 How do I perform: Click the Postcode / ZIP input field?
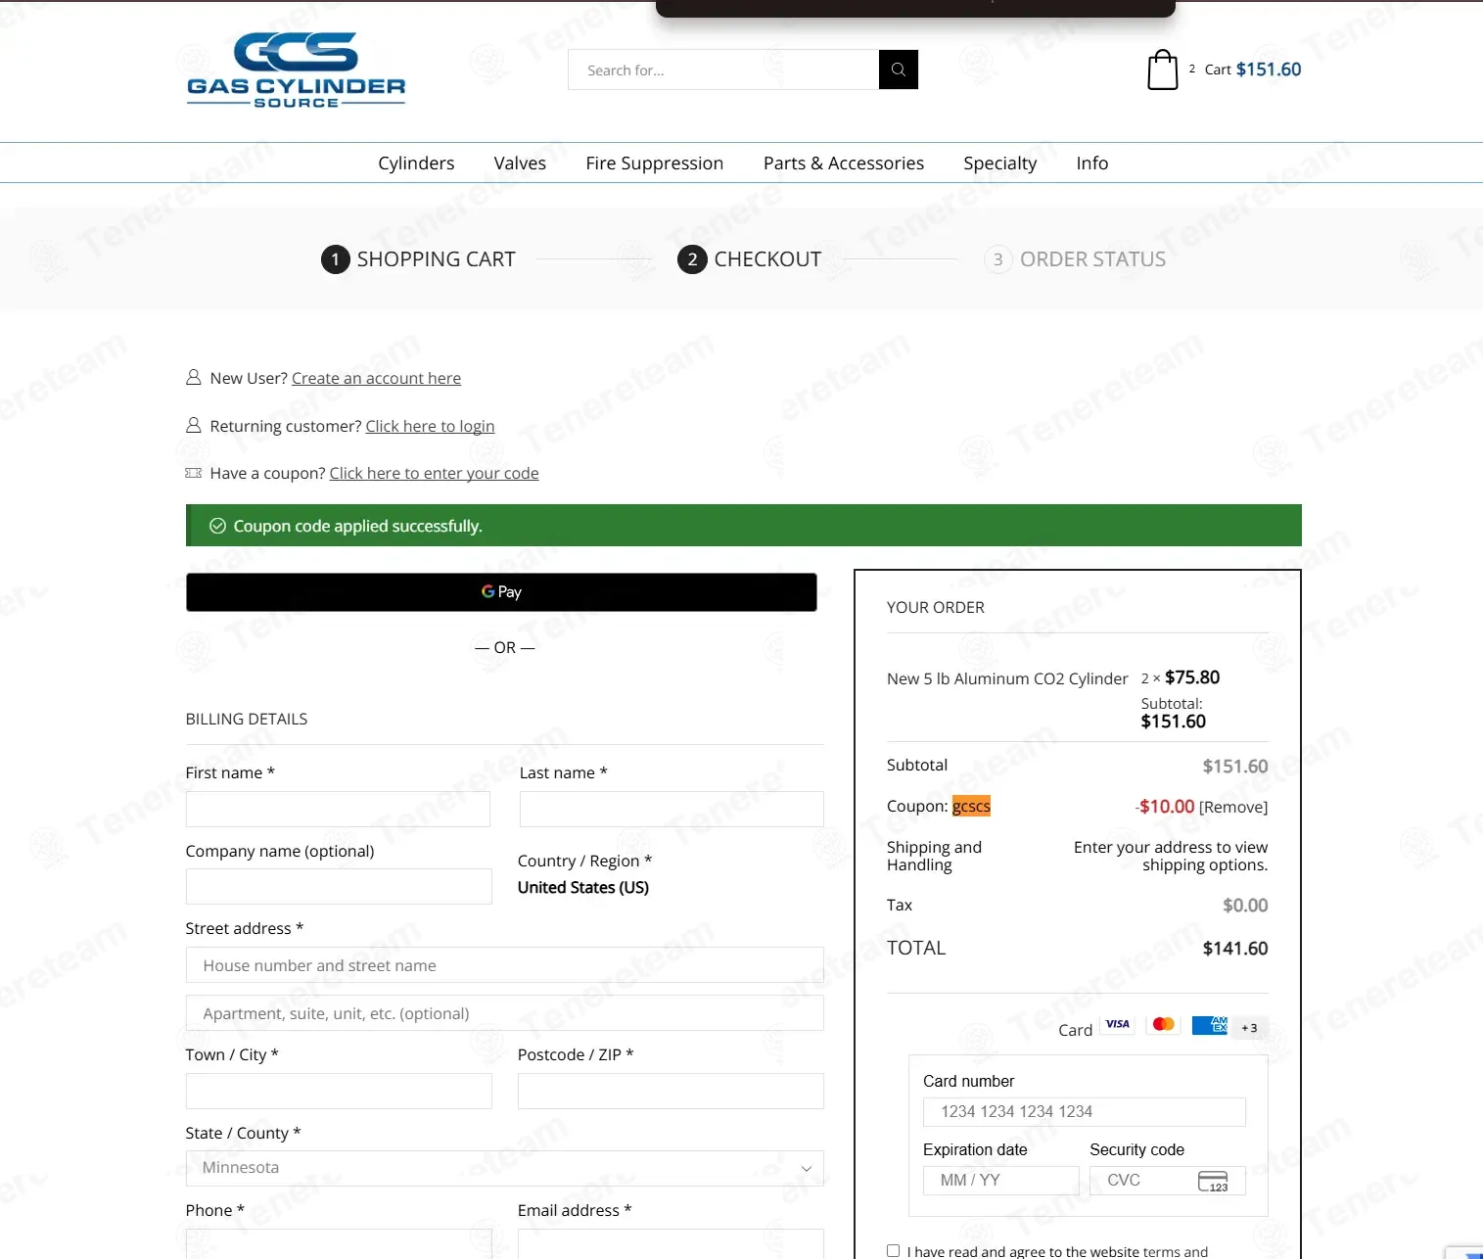(x=671, y=1092)
